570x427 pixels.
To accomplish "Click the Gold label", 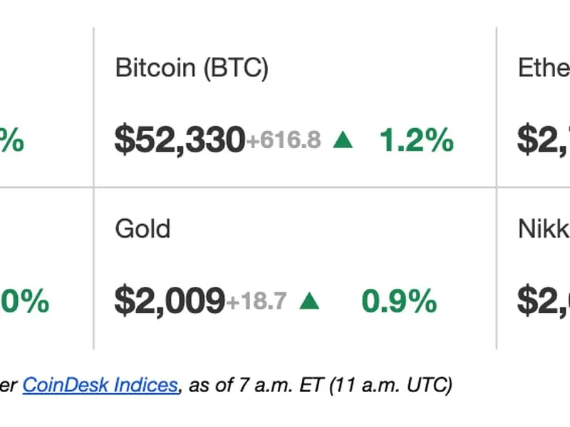I will (x=142, y=229).
